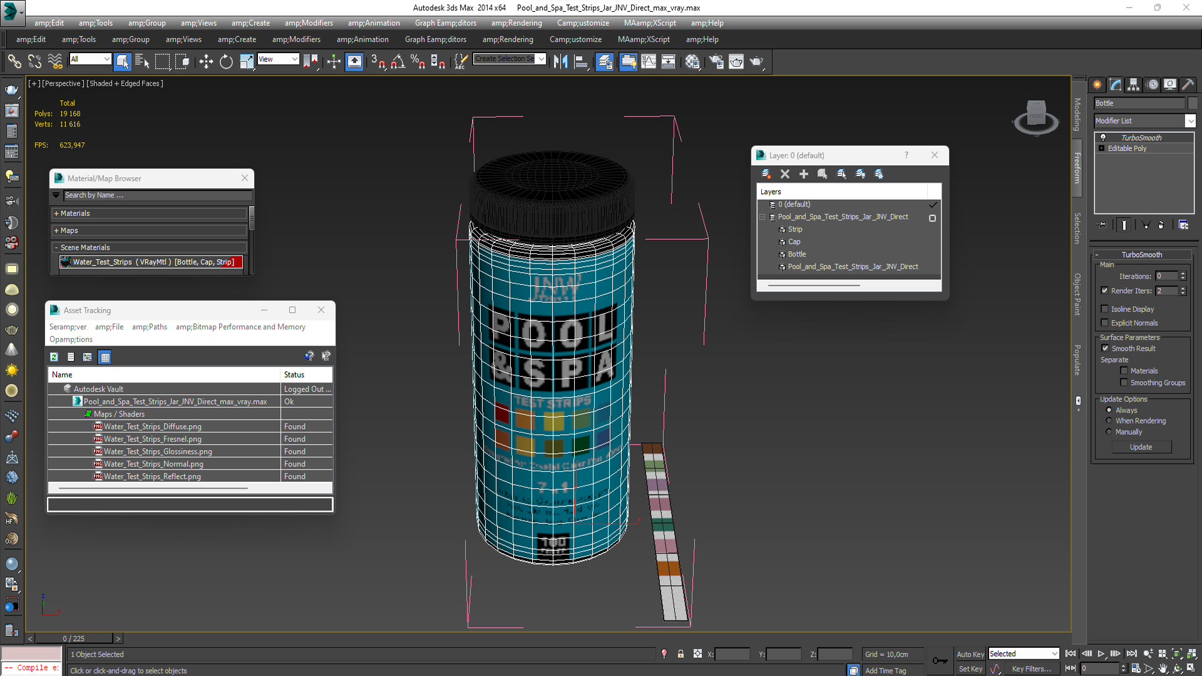Open the Selected key filter dropdown
Screen dimensions: 1202x676
point(1023,653)
